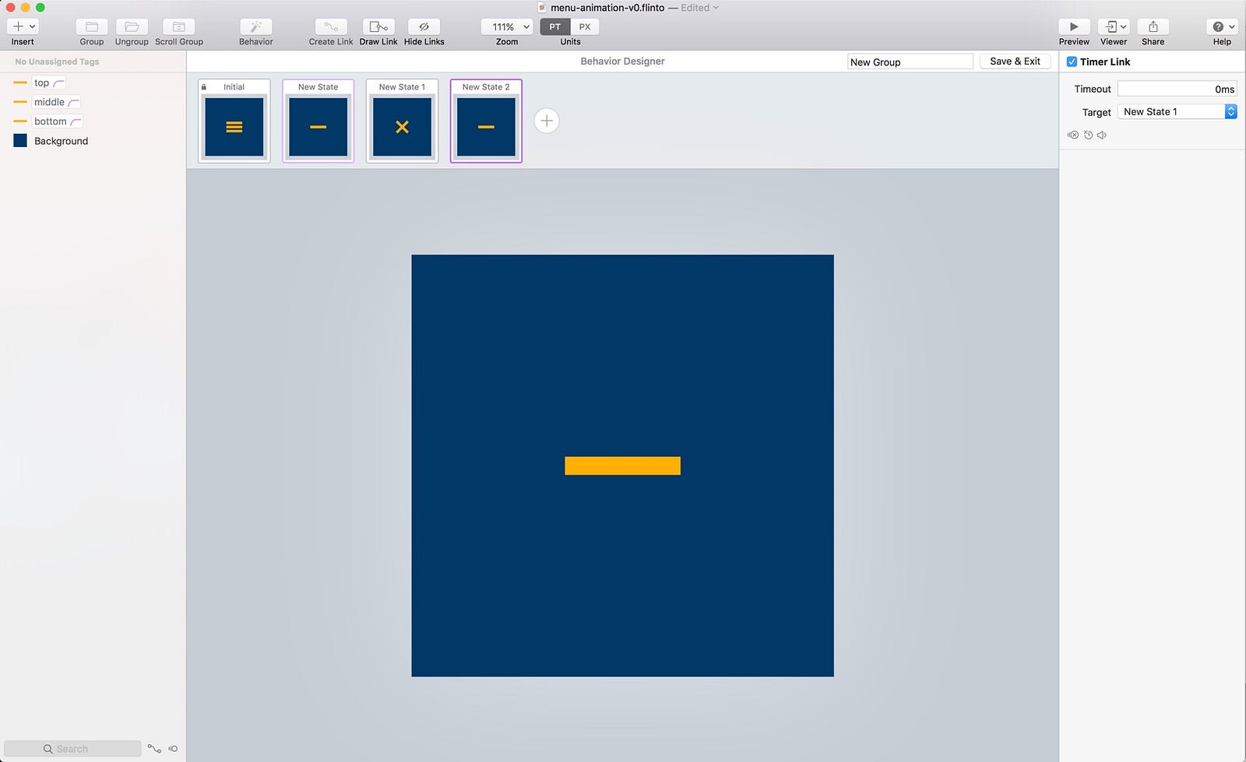Open the Insert plus menu
Image resolution: width=1246 pixels, height=762 pixels.
pyautogui.click(x=23, y=26)
